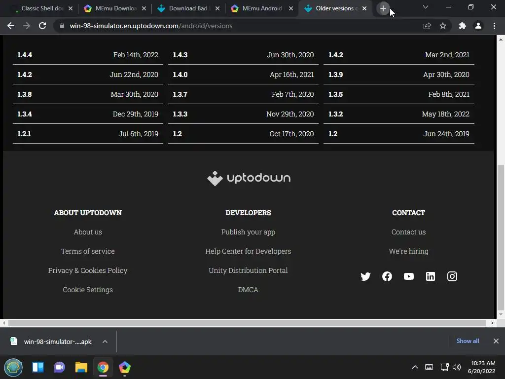This screenshot has height=379, width=505.
Task: Select version 1.3.9 from Apr 30th, 2020
Action: pos(398,75)
